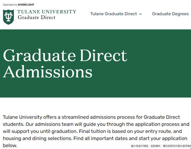Expand chevron beside Tulane Graduate Direct
This screenshot has height=149, width=191.
pos(141,14)
